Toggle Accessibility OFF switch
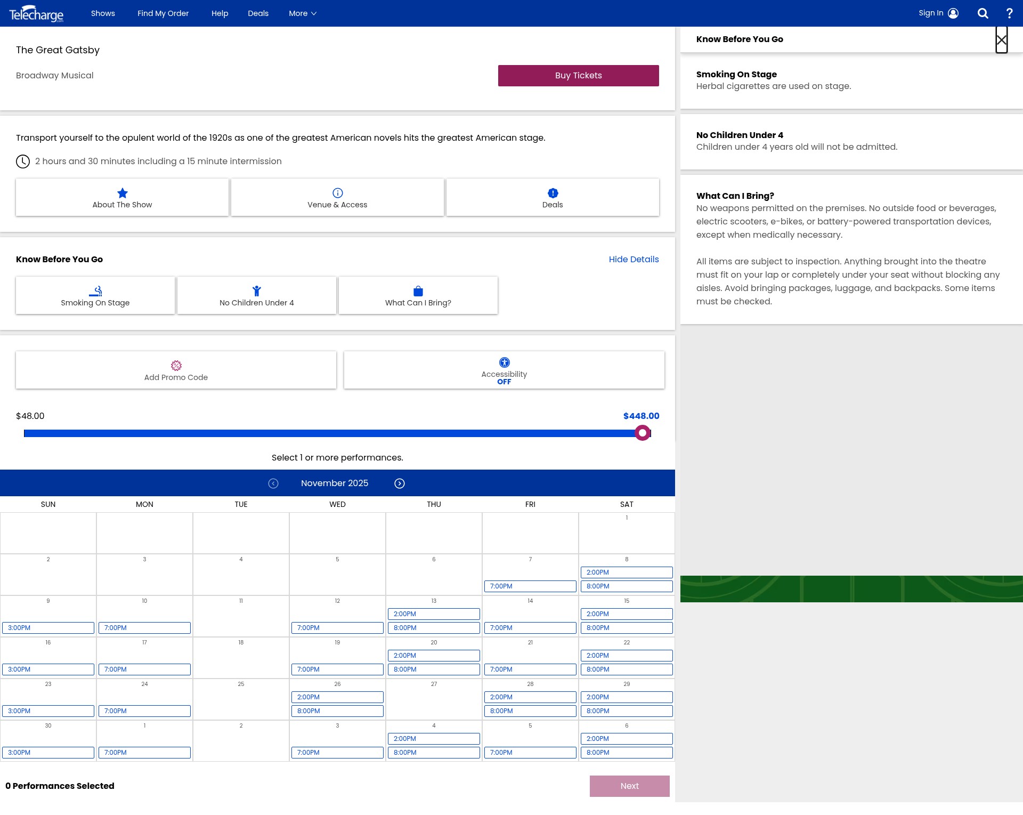The width and height of the screenshot is (1023, 815). 504,370
